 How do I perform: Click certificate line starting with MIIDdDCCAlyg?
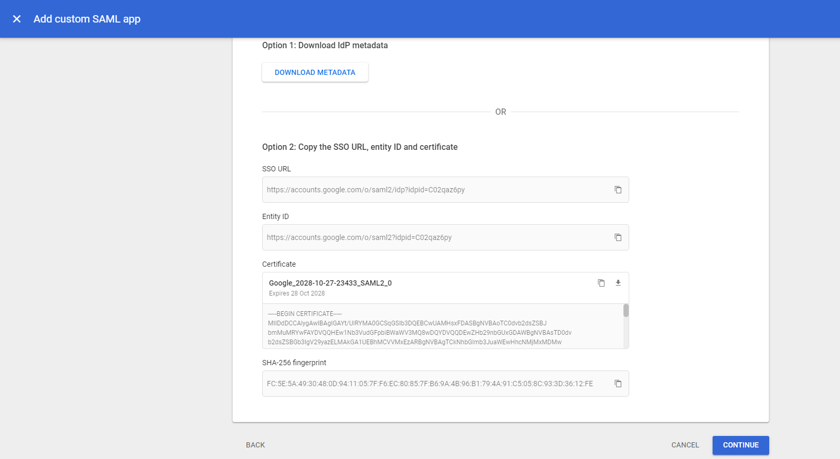coord(407,323)
